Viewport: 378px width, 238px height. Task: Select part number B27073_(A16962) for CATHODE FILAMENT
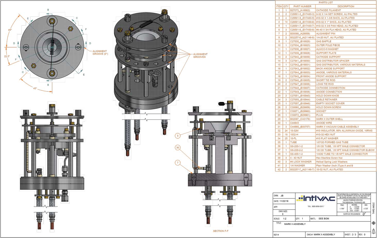click(300, 10)
